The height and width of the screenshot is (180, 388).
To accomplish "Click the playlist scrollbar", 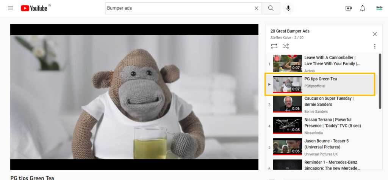I will coord(380,81).
